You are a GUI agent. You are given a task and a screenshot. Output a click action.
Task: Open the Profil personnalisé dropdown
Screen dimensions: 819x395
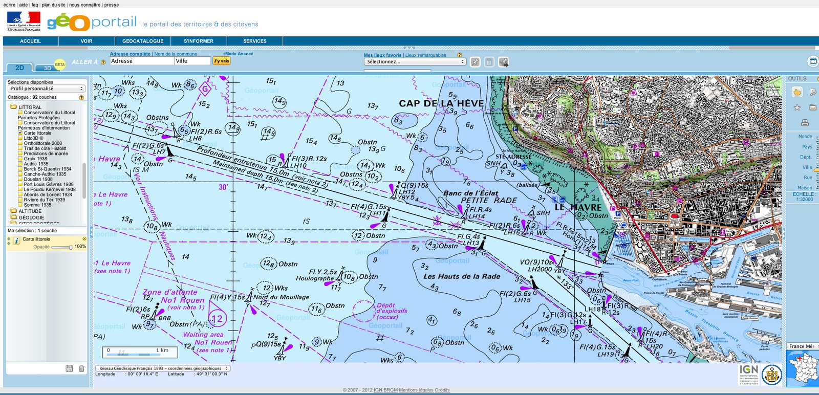[46, 89]
